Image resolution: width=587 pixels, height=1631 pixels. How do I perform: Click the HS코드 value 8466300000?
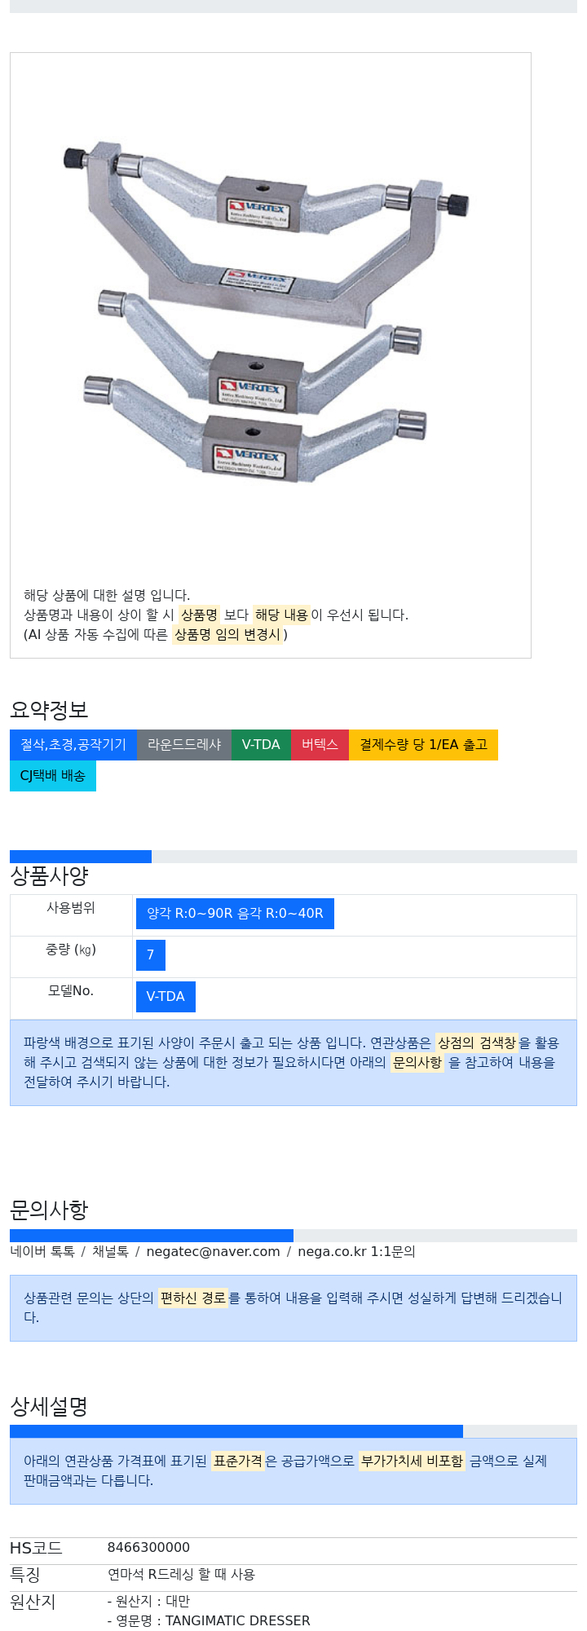[x=149, y=1548]
